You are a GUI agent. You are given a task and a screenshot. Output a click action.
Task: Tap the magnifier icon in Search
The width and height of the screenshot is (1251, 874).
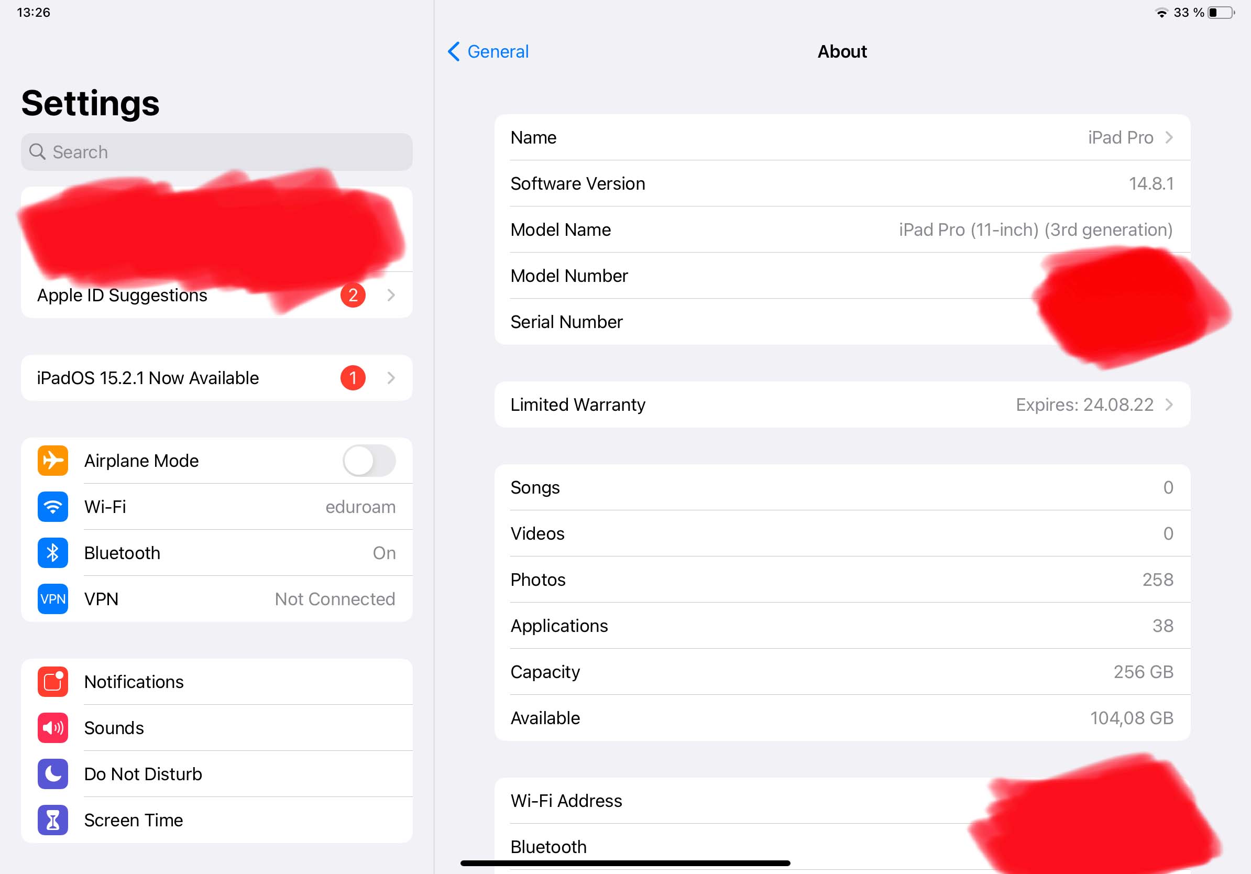37,151
